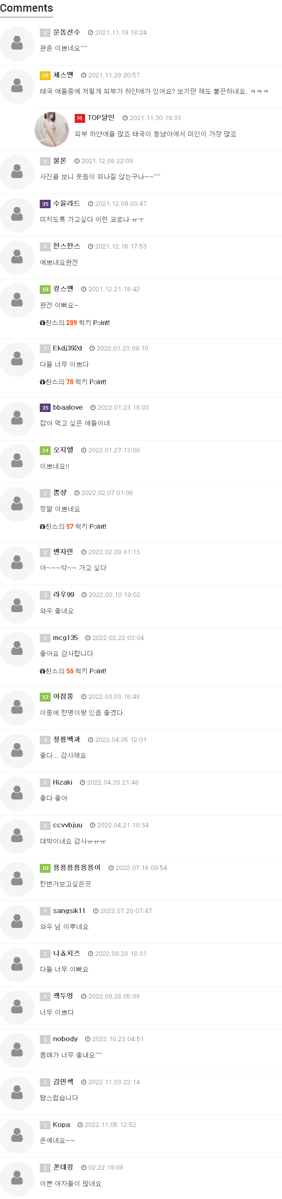The image size is (282, 1199).
Task: Click green level 18 badge beside 킹스맨
Action: coord(45,290)
